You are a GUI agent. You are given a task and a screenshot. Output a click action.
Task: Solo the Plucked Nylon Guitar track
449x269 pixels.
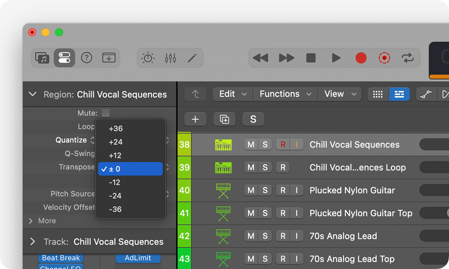[265, 191]
